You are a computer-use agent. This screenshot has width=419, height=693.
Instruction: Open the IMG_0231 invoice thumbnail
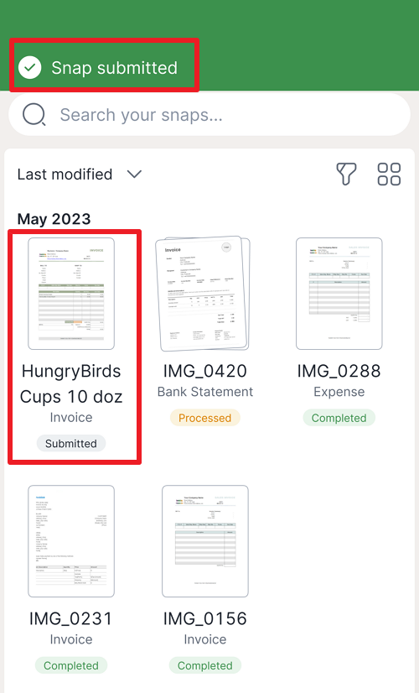click(x=71, y=541)
